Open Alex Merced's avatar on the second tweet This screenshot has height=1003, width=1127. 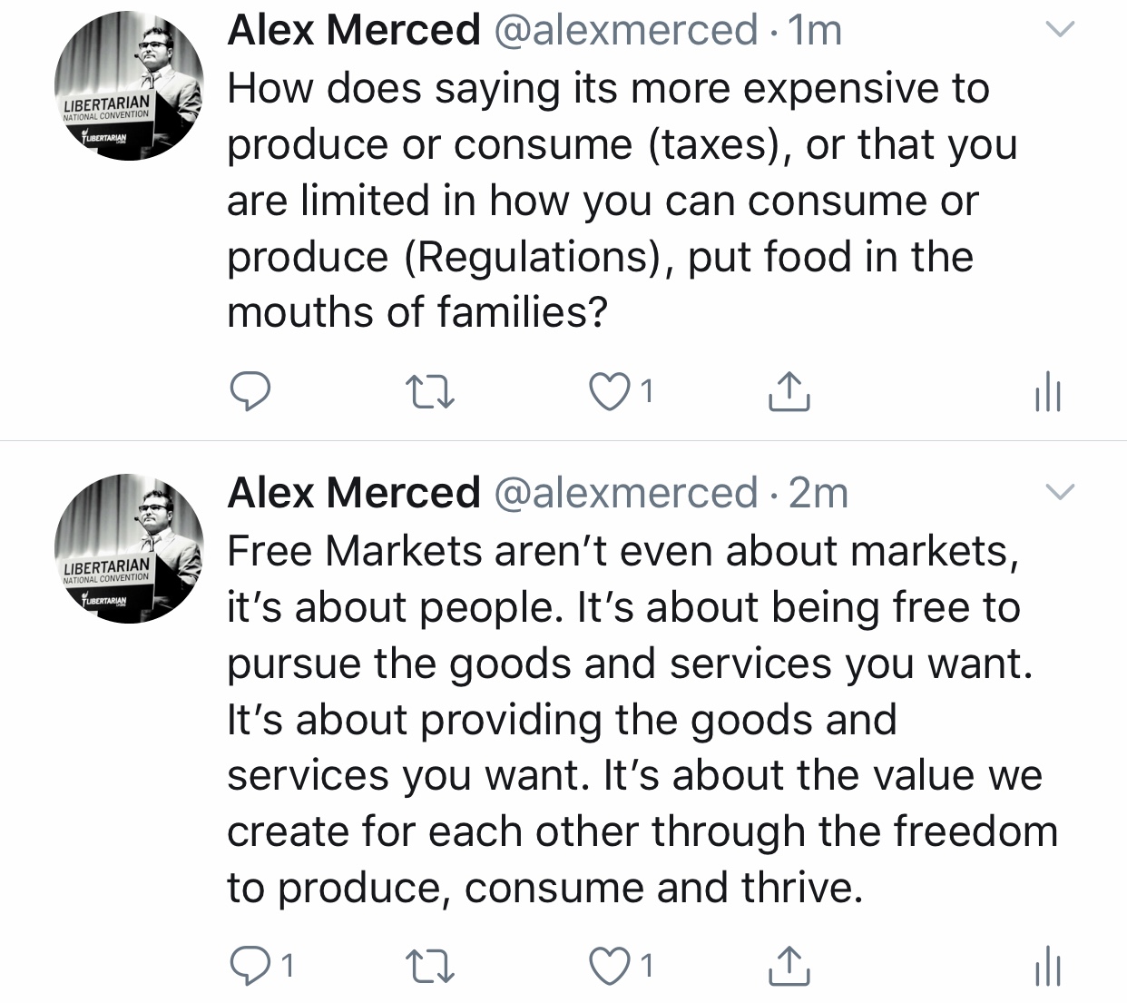[129, 548]
